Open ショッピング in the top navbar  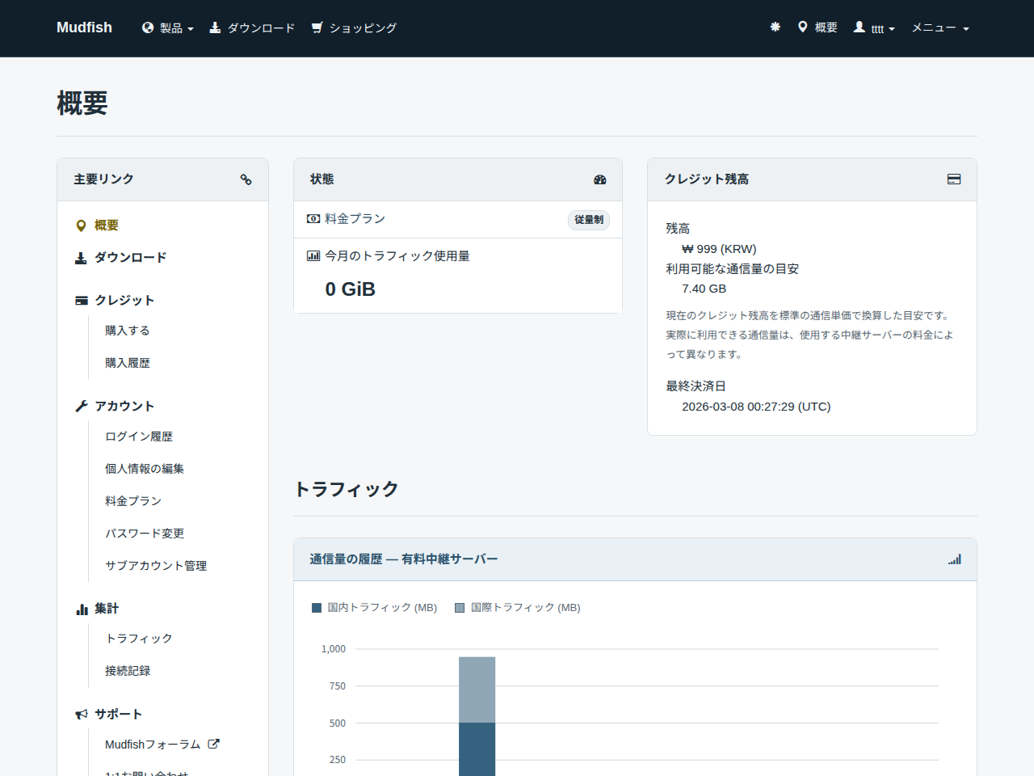(x=354, y=28)
